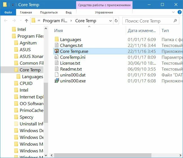Viewport: 183px width, 158px height.
Task: Expand the ribbon with the chevron arrow
Action: tap(173, 12)
